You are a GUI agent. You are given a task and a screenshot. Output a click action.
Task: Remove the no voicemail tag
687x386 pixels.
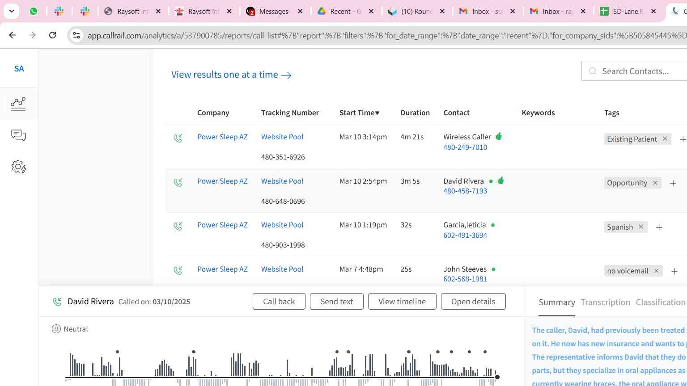(656, 271)
